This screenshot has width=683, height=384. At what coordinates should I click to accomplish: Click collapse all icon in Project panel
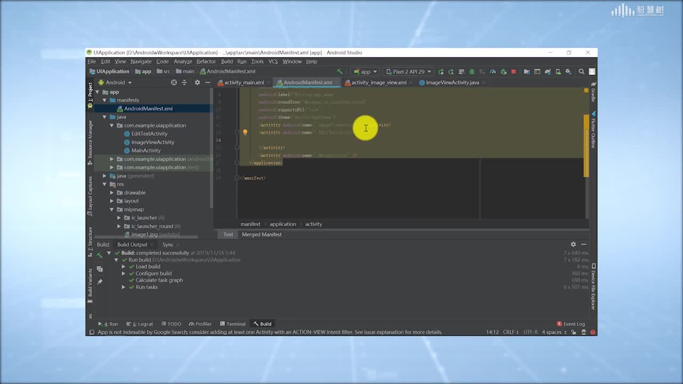pos(185,83)
